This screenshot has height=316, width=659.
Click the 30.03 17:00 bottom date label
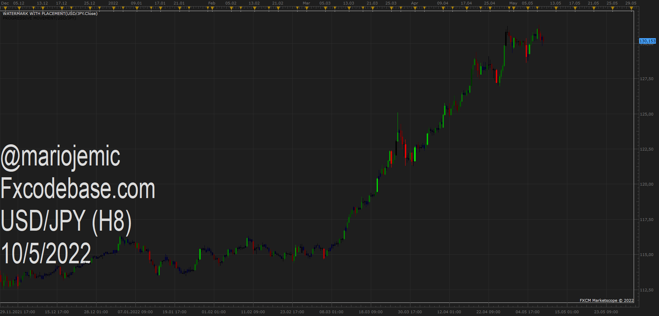click(410, 312)
